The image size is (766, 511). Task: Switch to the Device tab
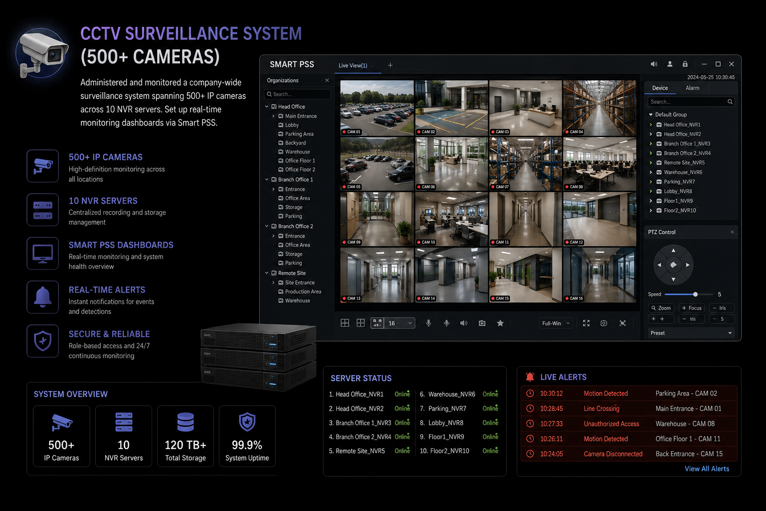(660, 88)
